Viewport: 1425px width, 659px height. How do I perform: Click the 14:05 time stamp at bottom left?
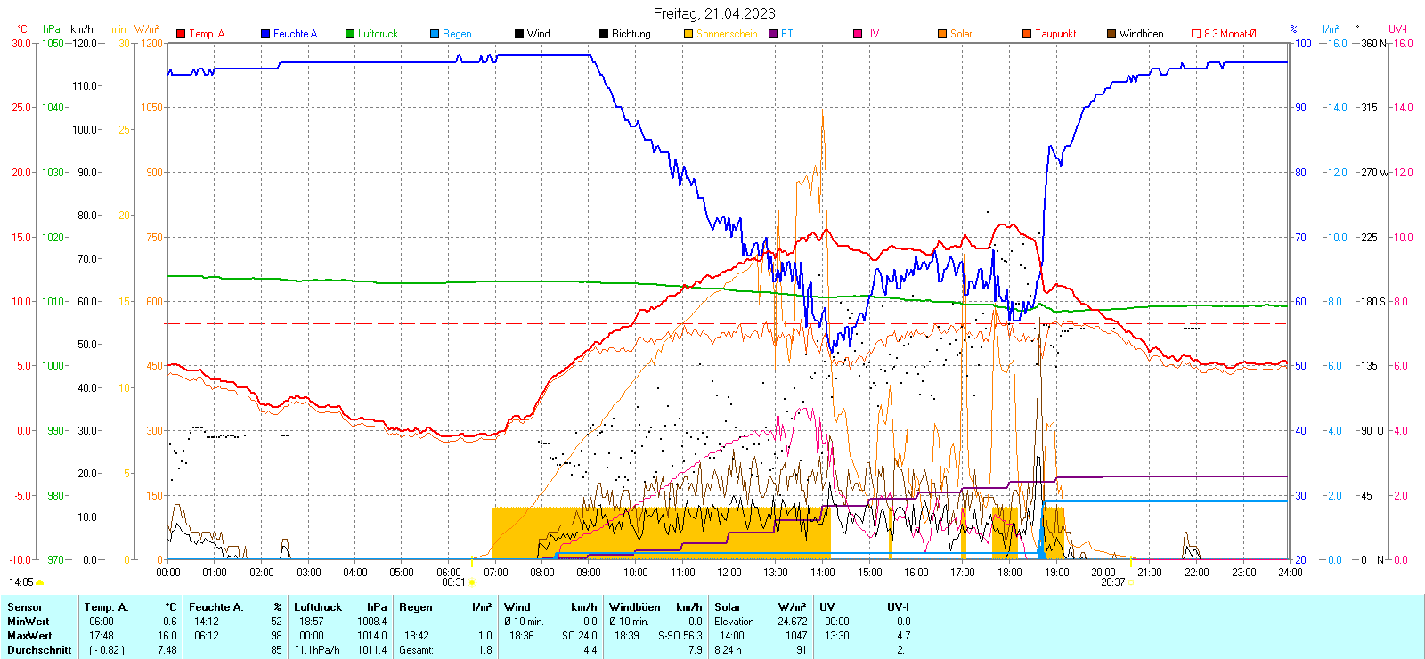[21, 582]
